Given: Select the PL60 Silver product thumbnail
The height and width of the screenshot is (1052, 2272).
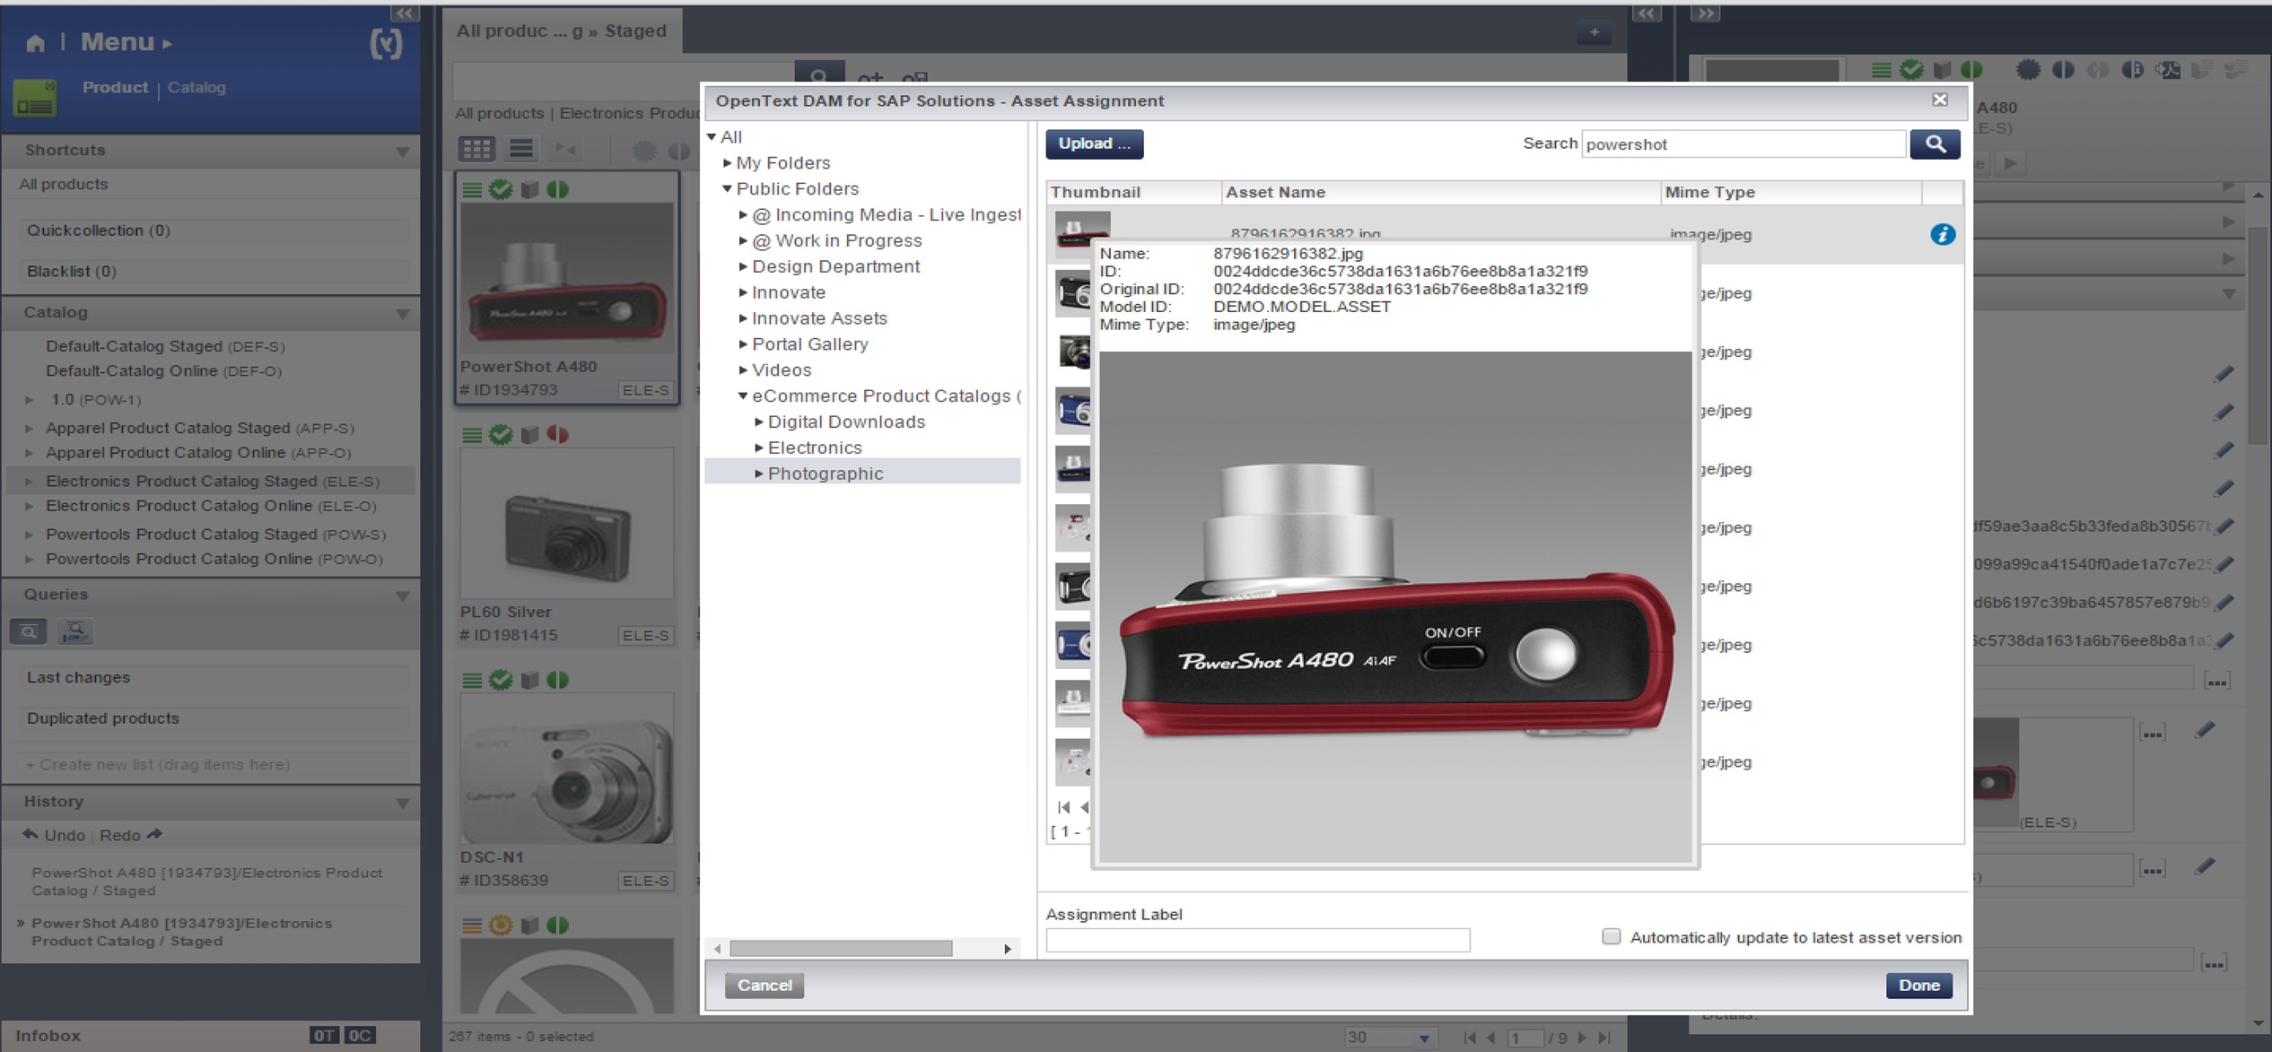Looking at the screenshot, I should (566, 524).
